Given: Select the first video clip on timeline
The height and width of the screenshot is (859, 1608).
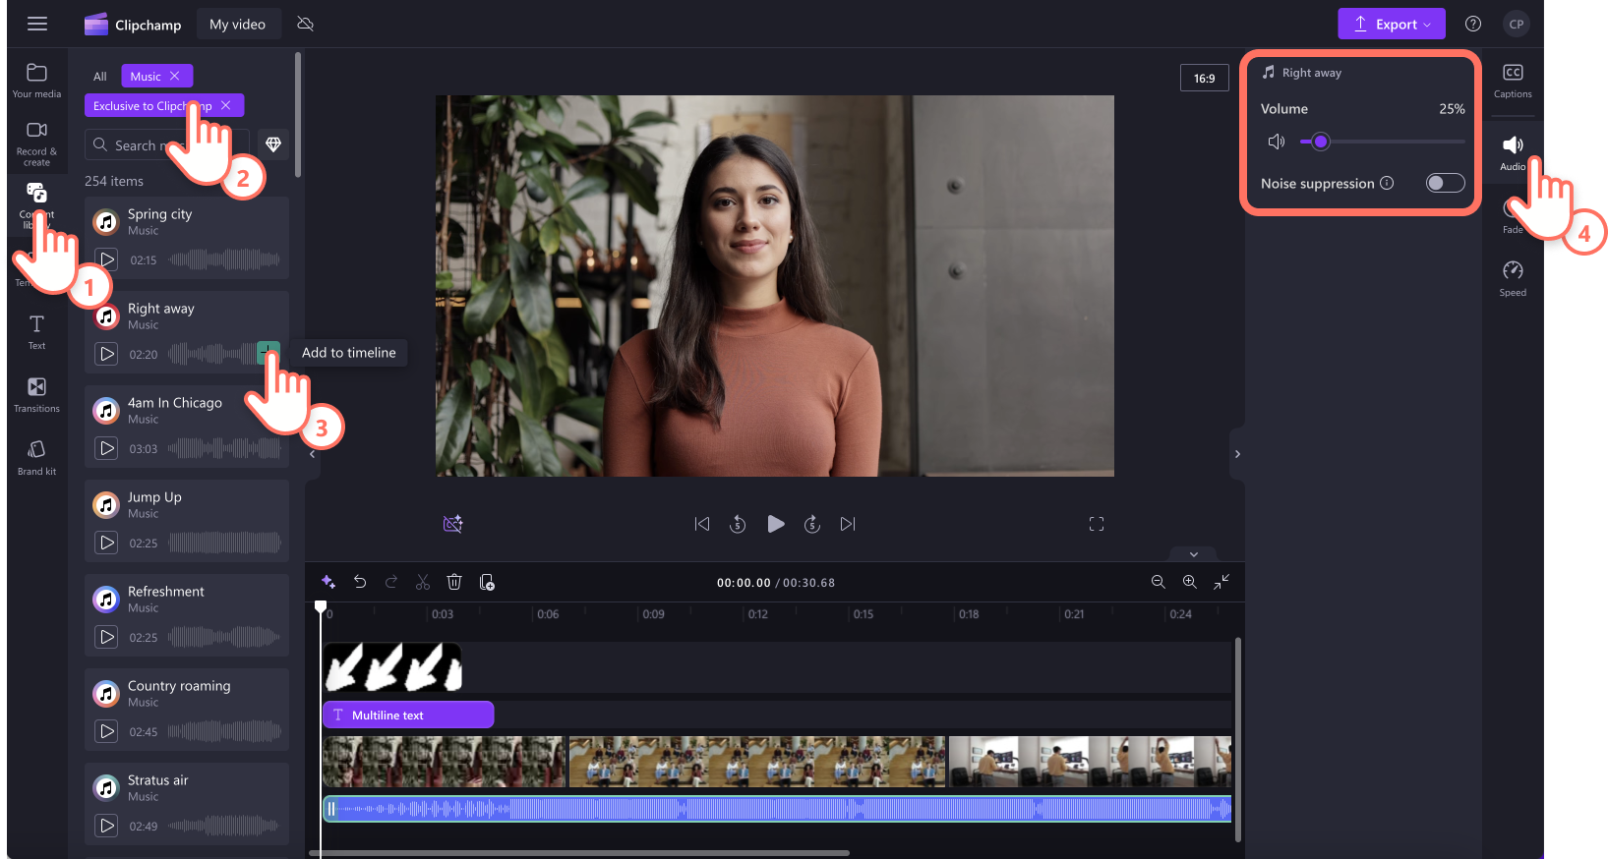Looking at the screenshot, I should pyautogui.click(x=445, y=762).
